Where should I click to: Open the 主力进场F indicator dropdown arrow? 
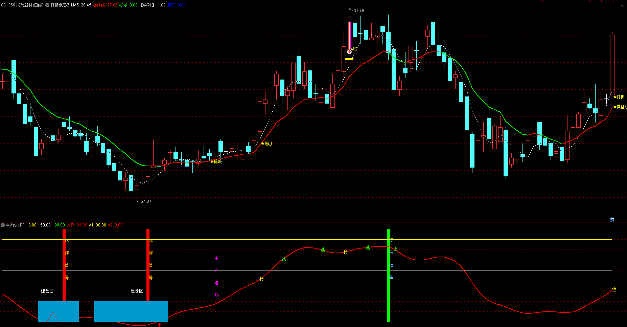[x=3, y=225]
